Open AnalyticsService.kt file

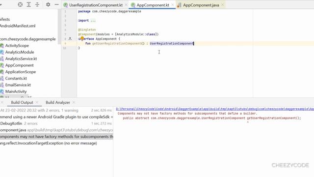21,59
